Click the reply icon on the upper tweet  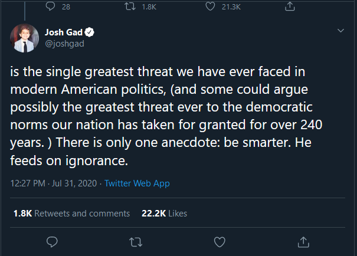click(51, 7)
